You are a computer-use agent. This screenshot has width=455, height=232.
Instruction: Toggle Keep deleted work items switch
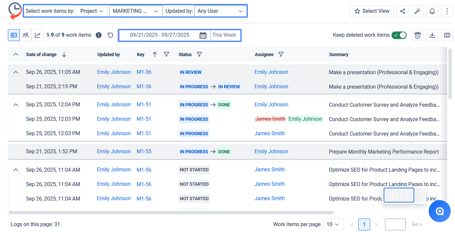pyautogui.click(x=399, y=35)
